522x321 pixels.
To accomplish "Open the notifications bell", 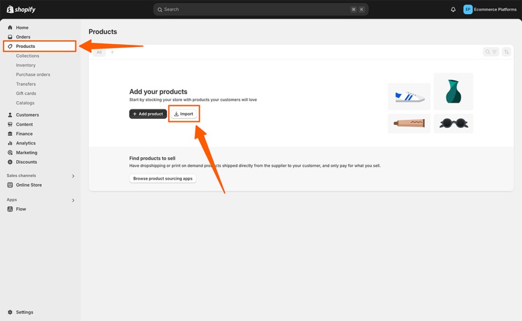I will (453, 9).
